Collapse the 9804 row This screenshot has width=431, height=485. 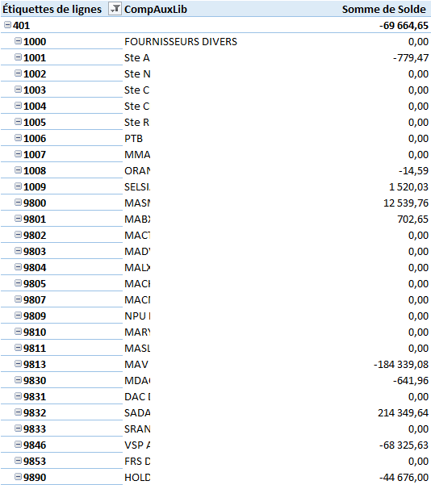point(19,266)
